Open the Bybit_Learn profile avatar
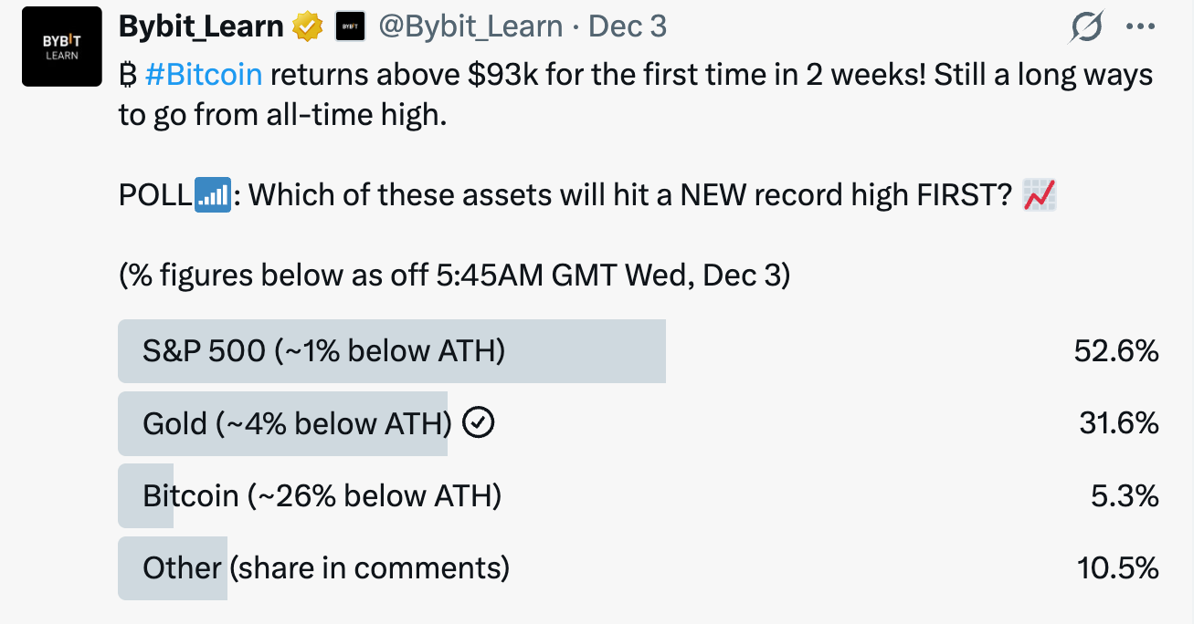This screenshot has width=1204, height=624. (x=60, y=46)
